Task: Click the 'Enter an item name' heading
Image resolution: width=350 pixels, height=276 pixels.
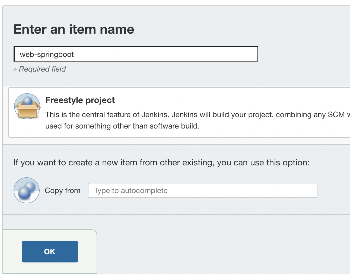Action: (x=74, y=29)
